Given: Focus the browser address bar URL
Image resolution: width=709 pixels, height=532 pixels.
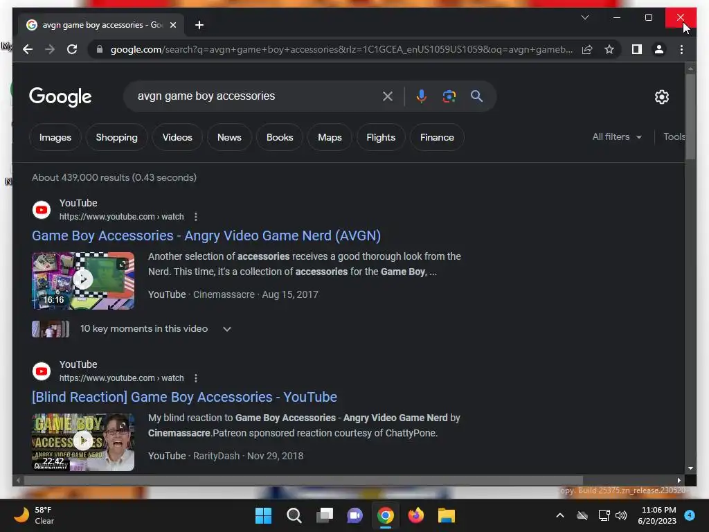Looking at the screenshot, I should (x=341, y=49).
